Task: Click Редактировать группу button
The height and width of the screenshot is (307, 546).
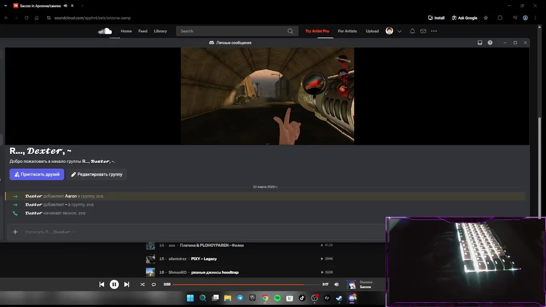Action: pos(97,174)
